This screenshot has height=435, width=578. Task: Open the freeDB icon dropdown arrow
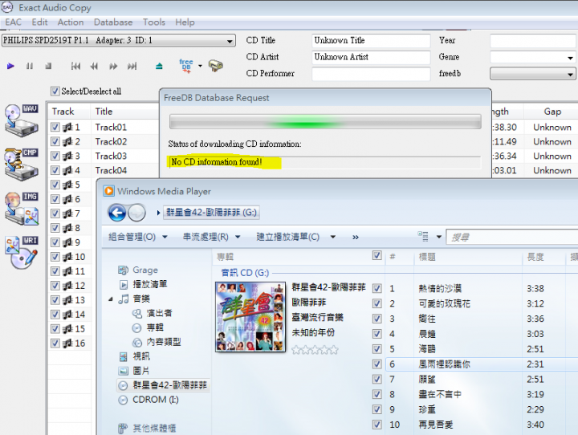pyautogui.click(x=200, y=66)
